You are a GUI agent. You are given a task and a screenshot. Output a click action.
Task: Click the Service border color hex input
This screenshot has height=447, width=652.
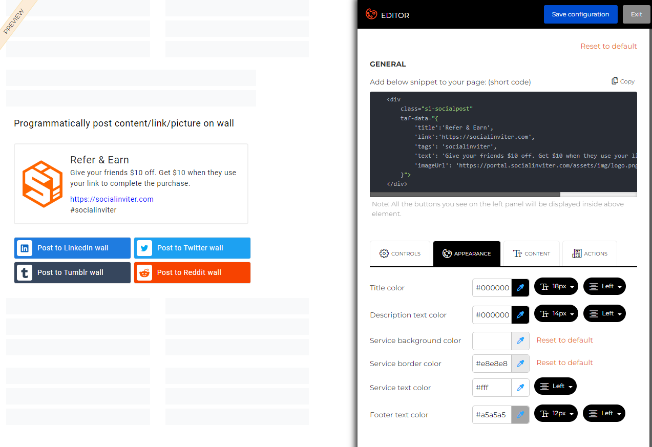492,364
